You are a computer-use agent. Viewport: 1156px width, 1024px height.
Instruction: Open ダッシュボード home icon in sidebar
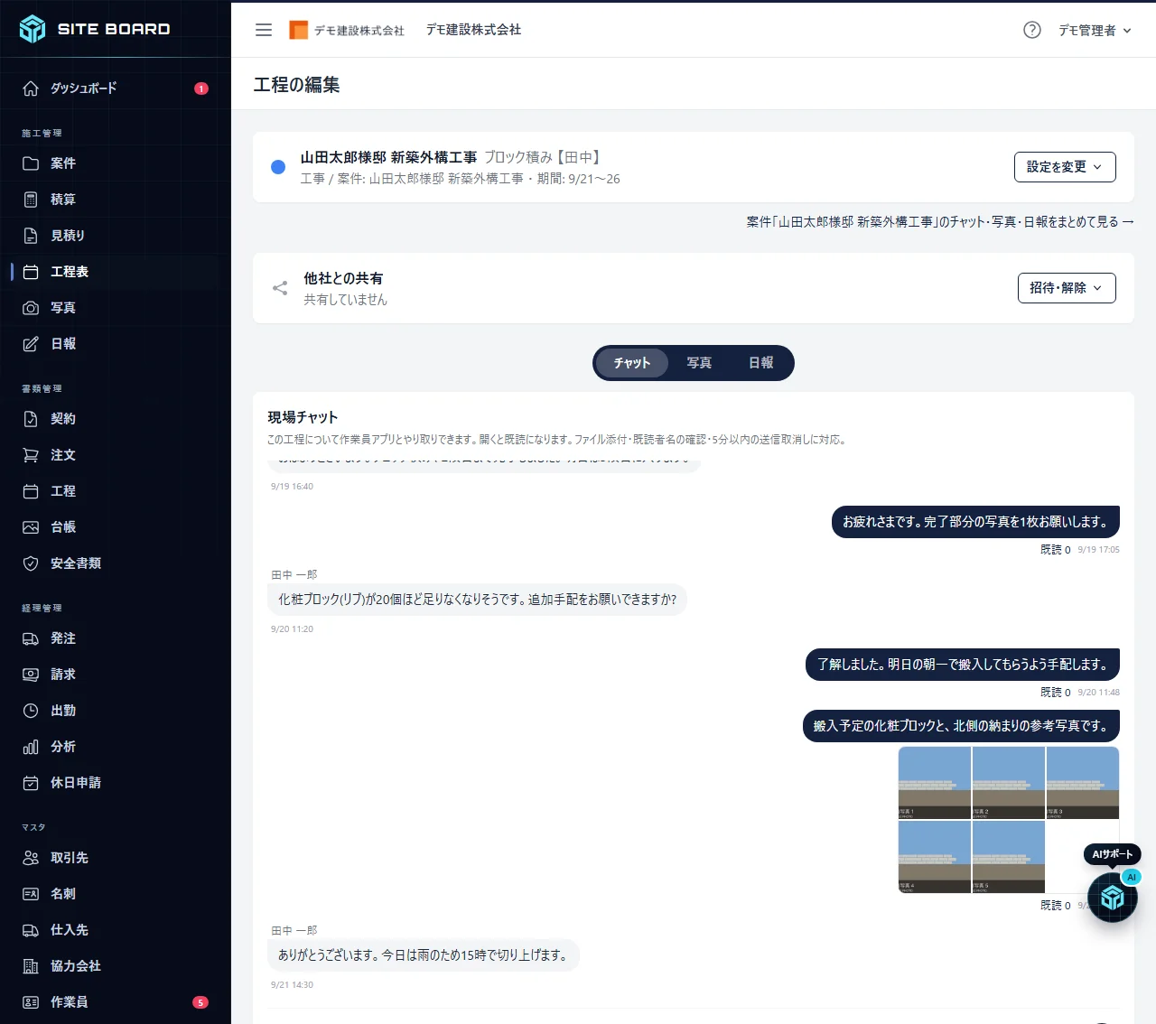click(x=31, y=88)
